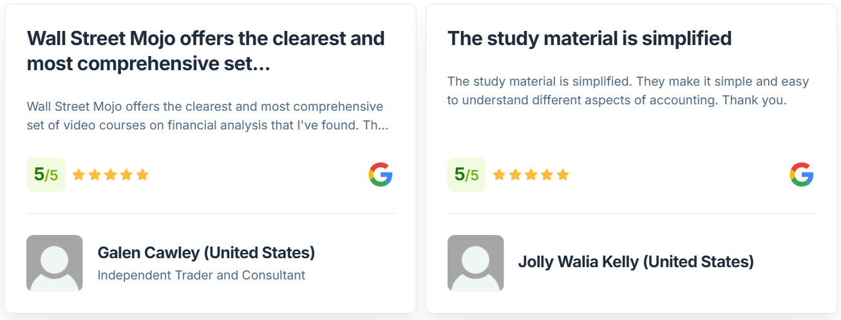Click Galen Cawley's avatar placeholder image
The image size is (841, 320).
click(x=55, y=263)
